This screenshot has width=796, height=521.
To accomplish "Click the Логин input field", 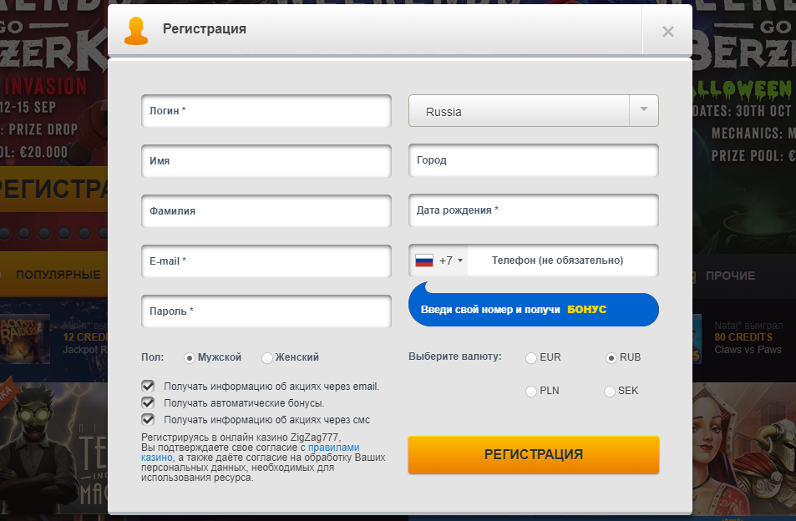I will 266,111.
